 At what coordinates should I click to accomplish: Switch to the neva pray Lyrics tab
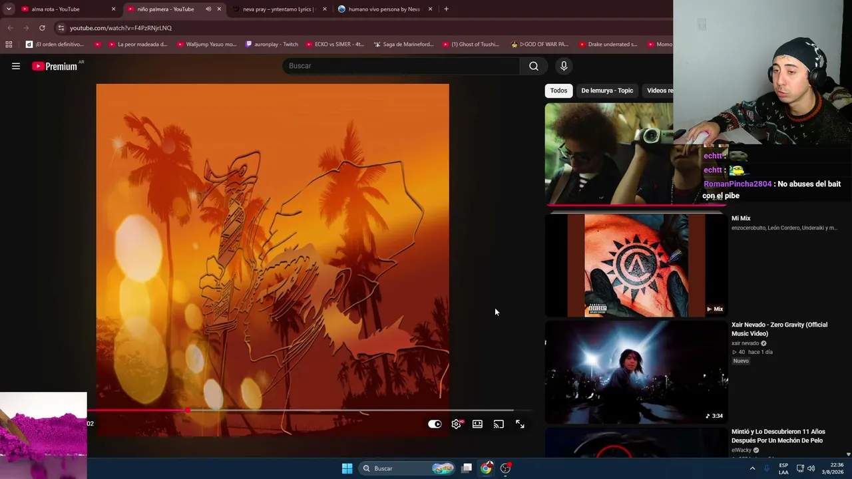(278, 9)
